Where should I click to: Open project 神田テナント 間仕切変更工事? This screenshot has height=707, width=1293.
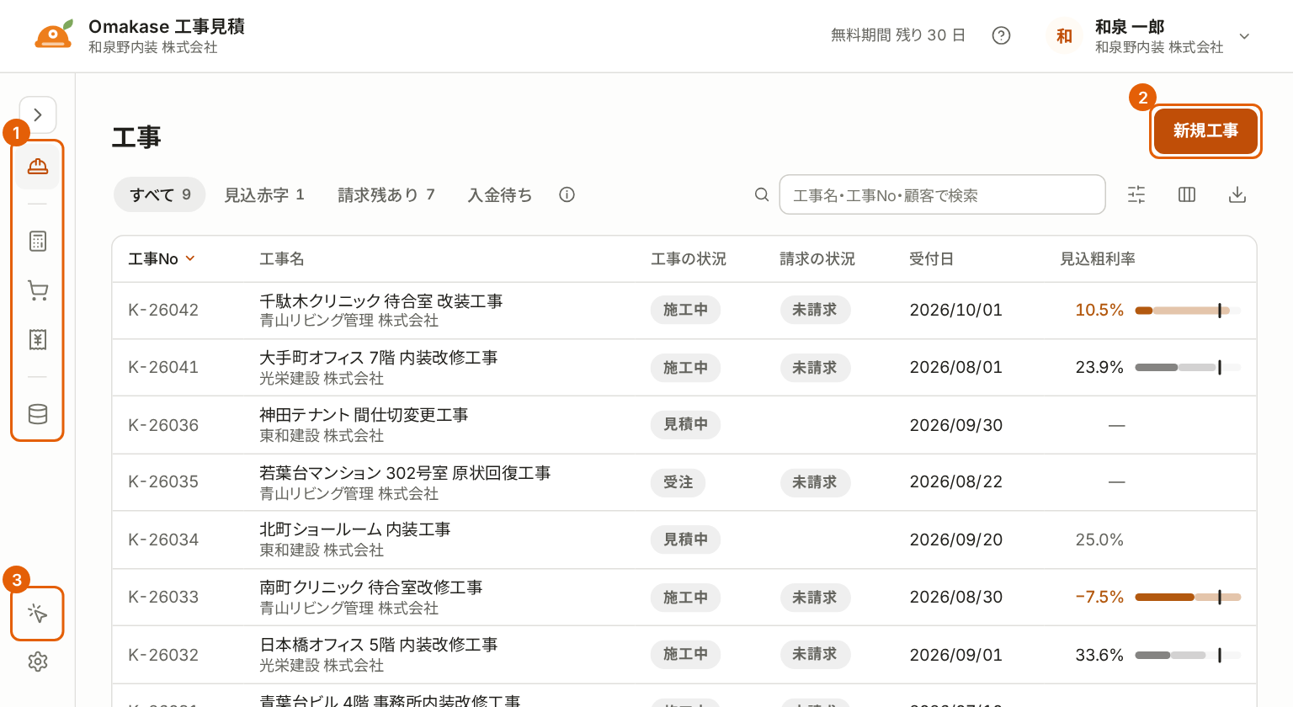364,415
